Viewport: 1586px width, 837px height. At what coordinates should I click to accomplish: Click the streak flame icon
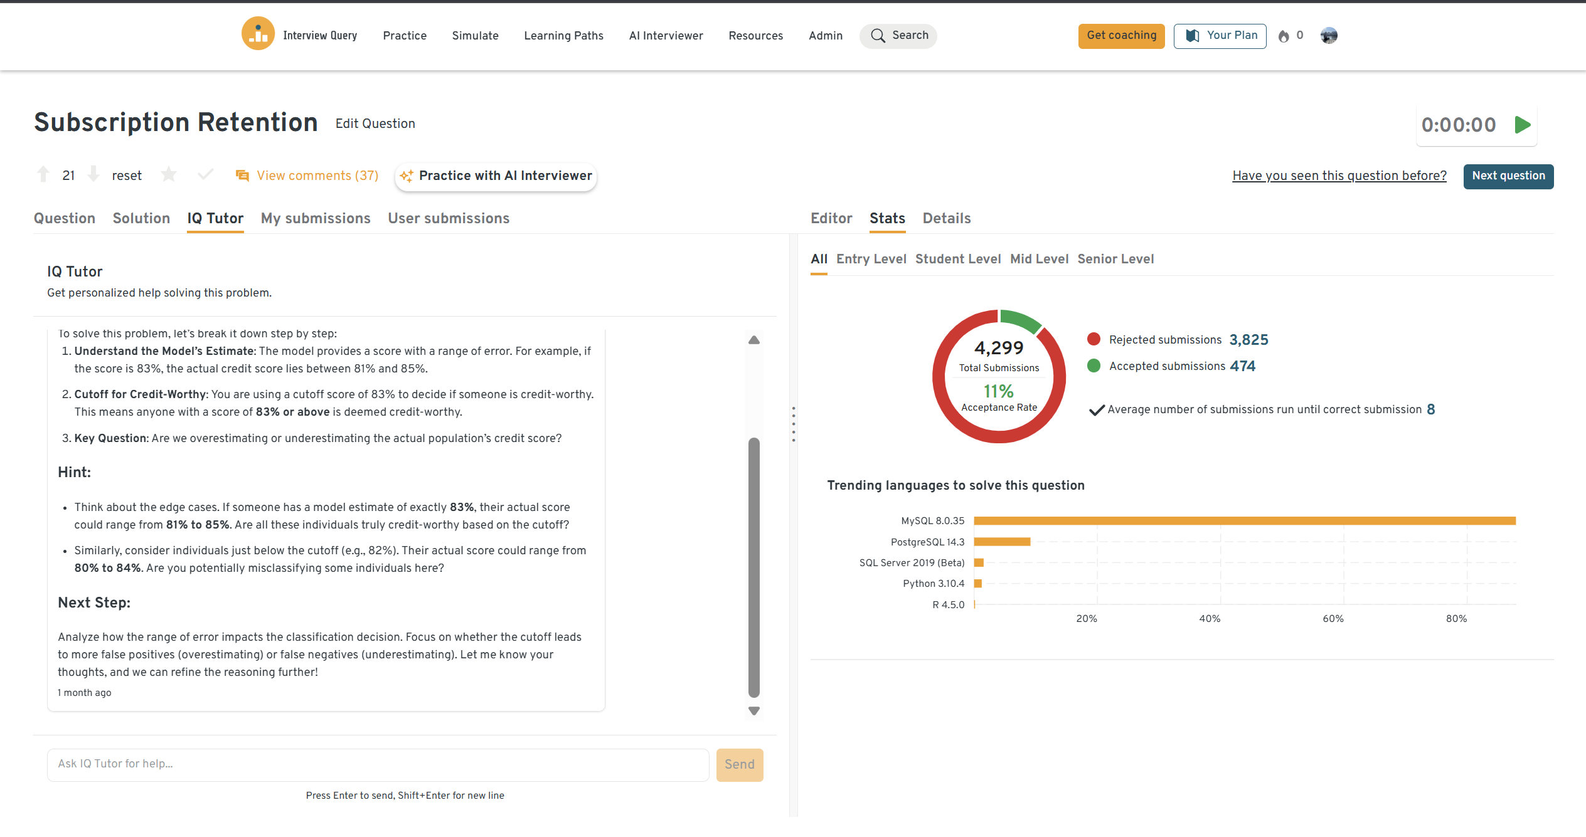[1284, 36]
